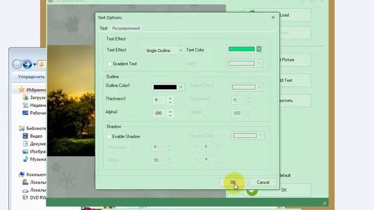
Task: Click the disabled Alpha2 field
Action: [238, 113]
